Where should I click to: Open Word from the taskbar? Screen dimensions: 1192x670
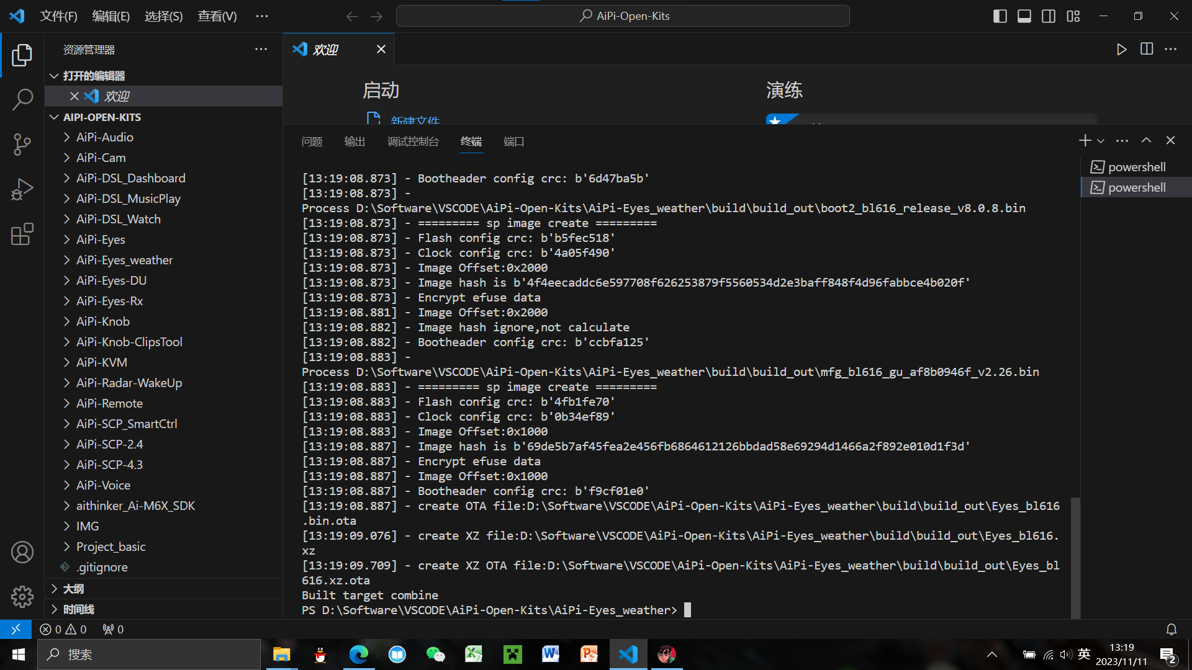click(551, 654)
